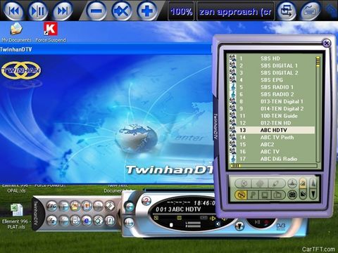Mute audio with the crossed speaker button
Screen dimensions: 338x253
point(121,11)
